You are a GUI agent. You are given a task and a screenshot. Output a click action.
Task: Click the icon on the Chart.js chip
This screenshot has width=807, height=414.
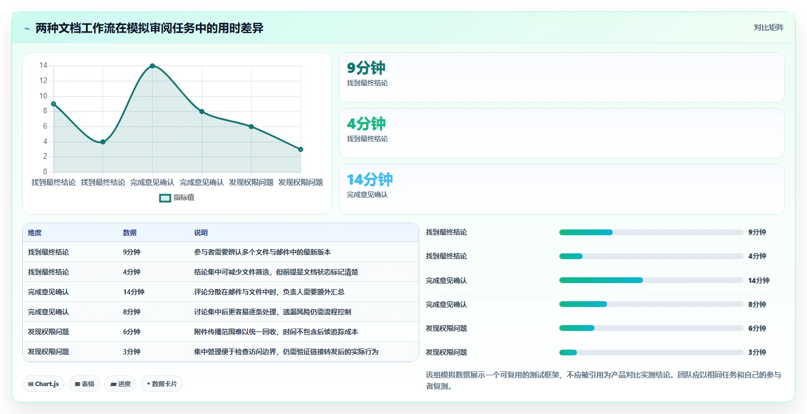coord(31,384)
